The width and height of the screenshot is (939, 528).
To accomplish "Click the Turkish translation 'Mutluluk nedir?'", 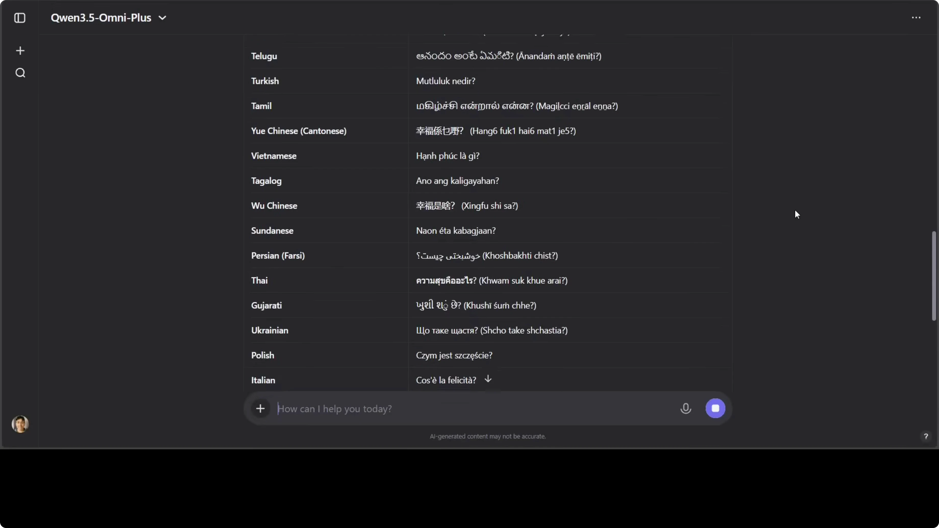I will tap(446, 81).
